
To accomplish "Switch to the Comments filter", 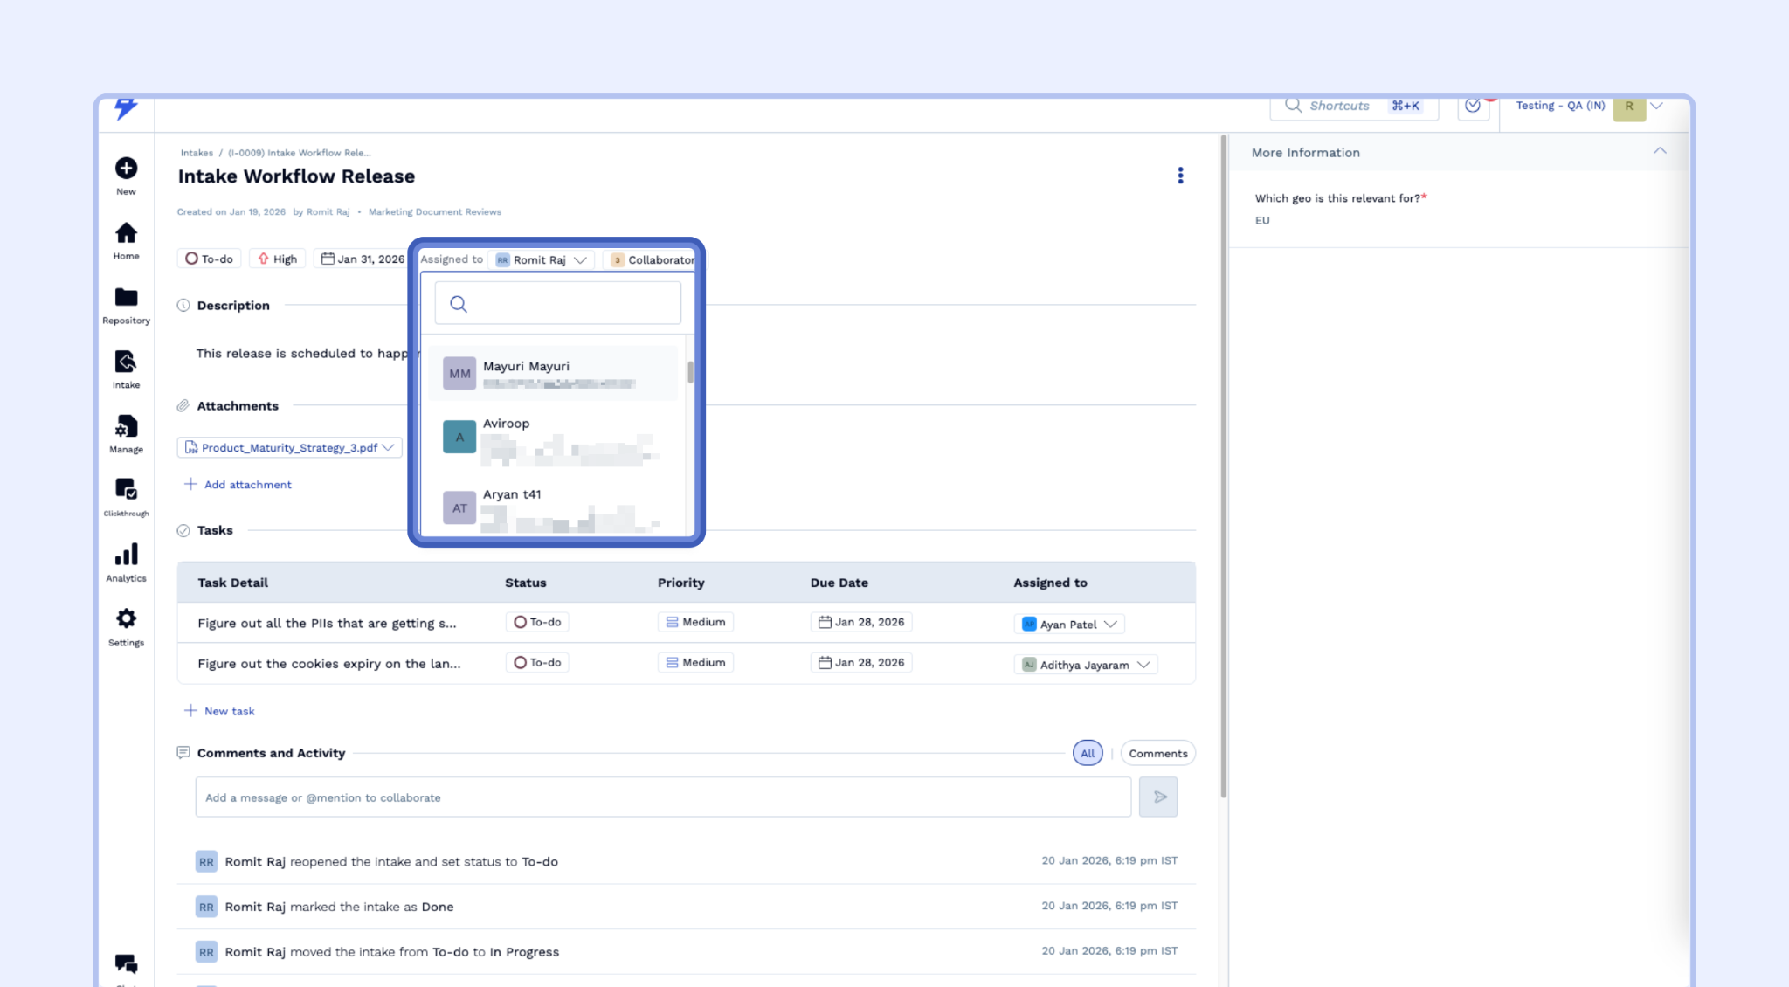I will pyautogui.click(x=1157, y=753).
